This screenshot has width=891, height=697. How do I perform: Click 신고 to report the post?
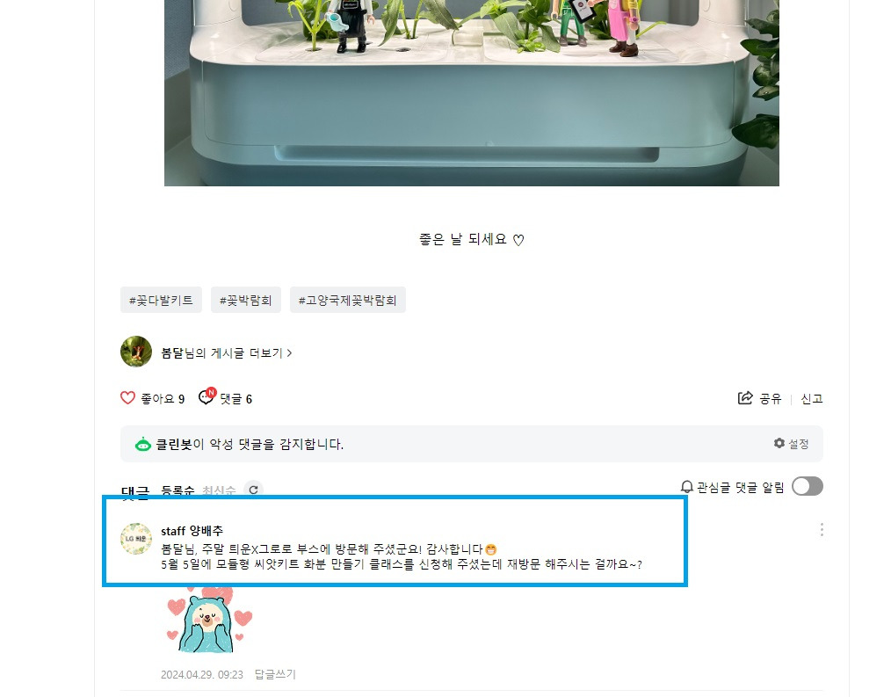[811, 398]
